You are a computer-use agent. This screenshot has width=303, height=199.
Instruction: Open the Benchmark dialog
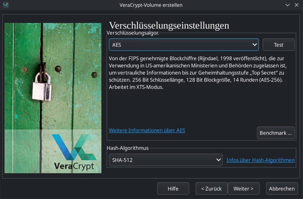point(276,133)
